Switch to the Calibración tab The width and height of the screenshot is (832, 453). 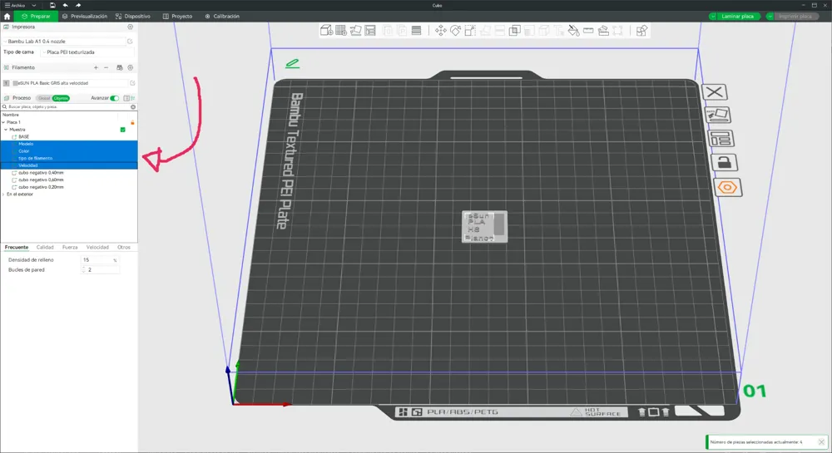click(x=222, y=17)
